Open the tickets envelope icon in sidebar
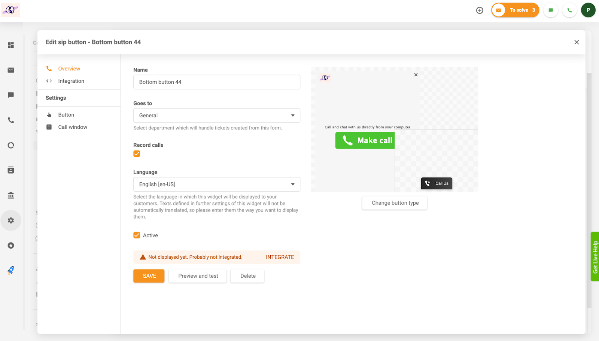The width and height of the screenshot is (599, 341). pyautogui.click(x=11, y=70)
